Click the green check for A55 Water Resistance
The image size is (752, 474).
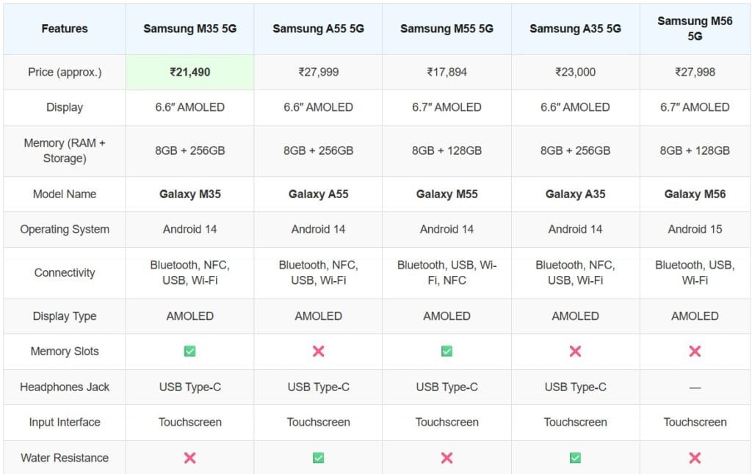click(x=319, y=458)
